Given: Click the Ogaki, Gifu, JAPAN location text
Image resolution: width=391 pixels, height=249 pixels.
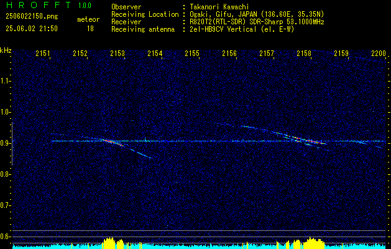Looking at the screenshot, I should 257,14.
